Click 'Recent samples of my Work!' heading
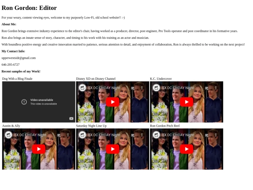 pyautogui.click(x=21, y=71)
